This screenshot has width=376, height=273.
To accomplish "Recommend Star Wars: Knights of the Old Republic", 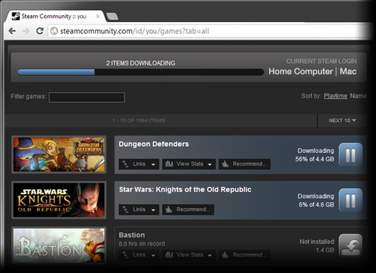I will [x=188, y=209].
